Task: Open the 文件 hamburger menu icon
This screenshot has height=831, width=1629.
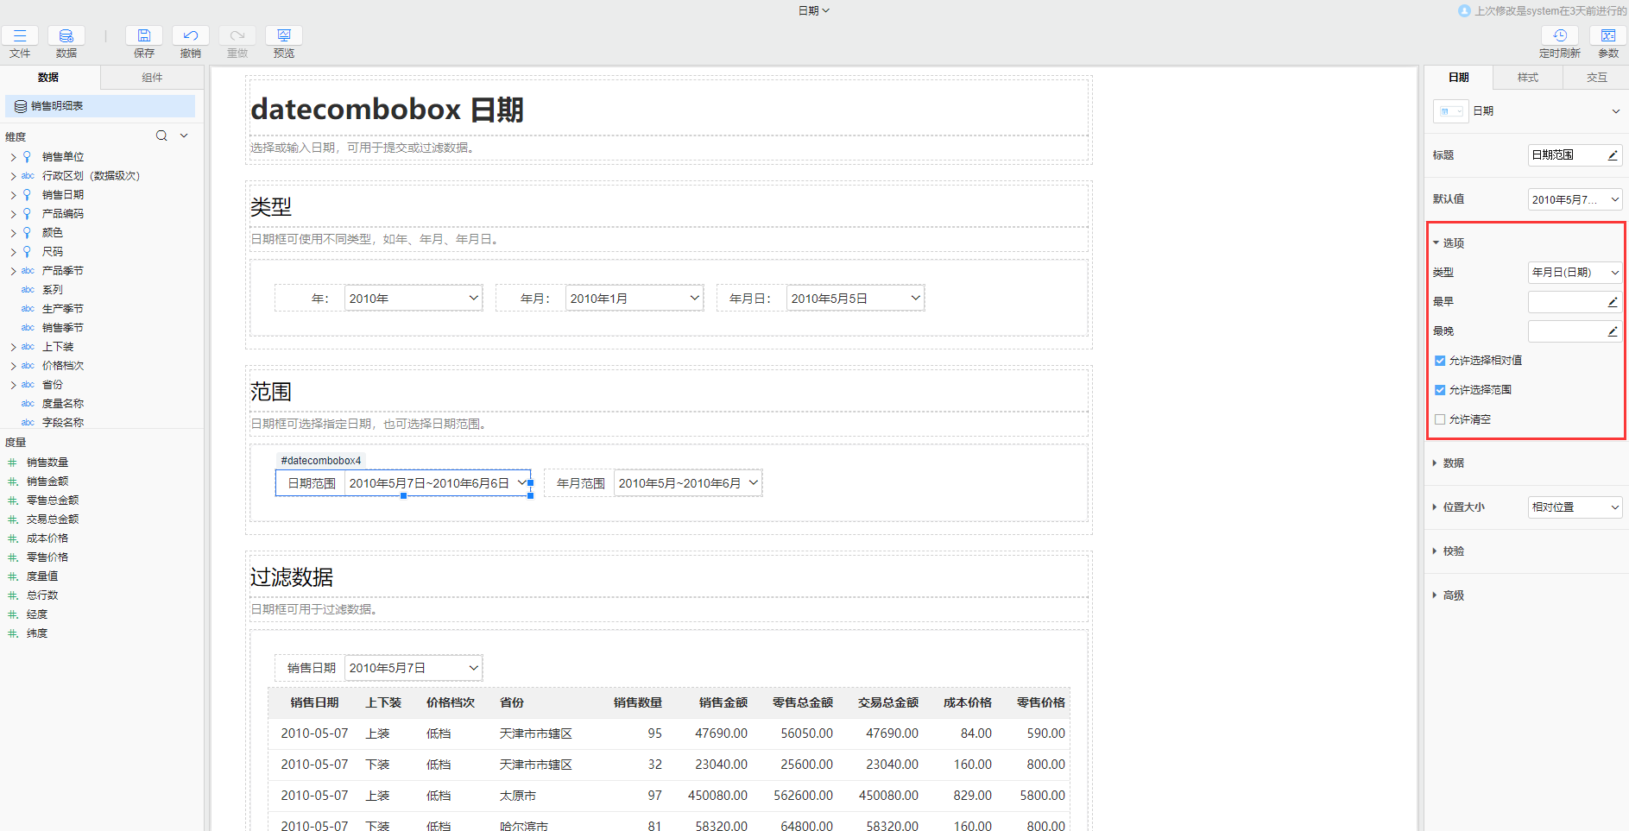Action: (20, 36)
